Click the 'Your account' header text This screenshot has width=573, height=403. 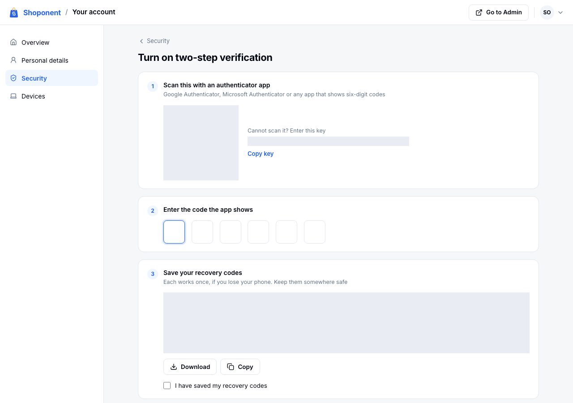click(x=94, y=12)
